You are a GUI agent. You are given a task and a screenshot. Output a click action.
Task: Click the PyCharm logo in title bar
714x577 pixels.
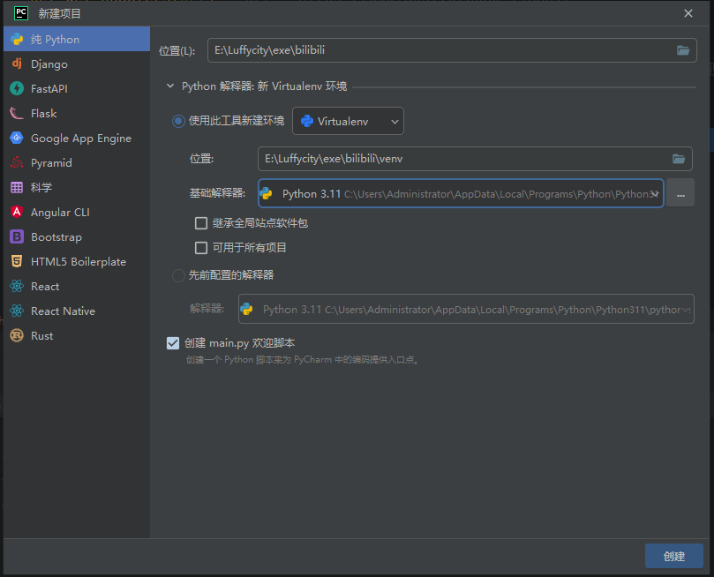click(x=21, y=12)
